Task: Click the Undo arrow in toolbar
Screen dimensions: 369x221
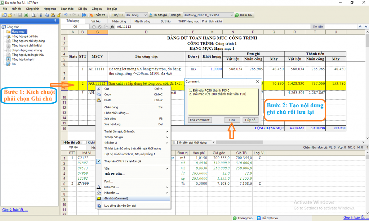Action: (66, 15)
